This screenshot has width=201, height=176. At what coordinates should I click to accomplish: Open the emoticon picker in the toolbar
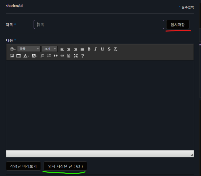[13, 49]
